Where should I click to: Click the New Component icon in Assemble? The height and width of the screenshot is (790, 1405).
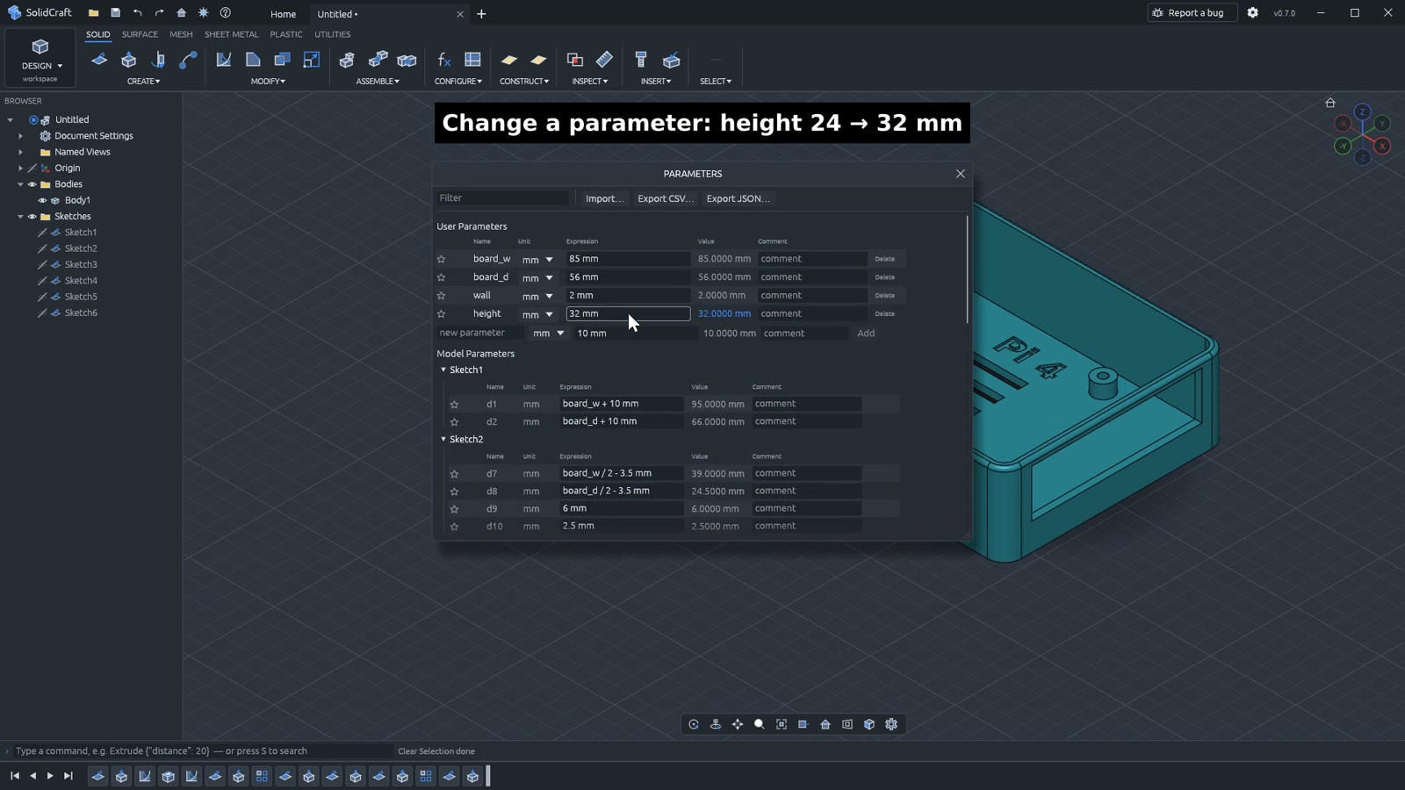(348, 60)
